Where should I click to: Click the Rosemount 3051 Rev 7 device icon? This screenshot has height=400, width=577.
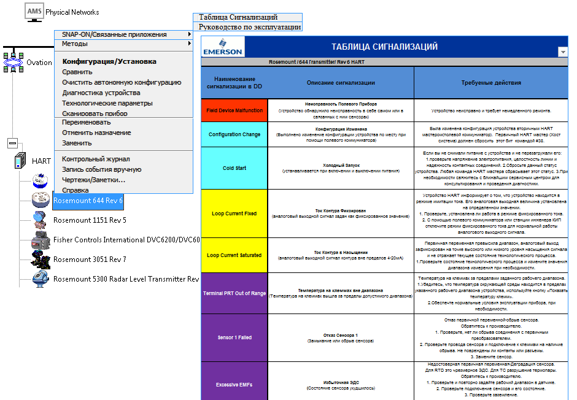41,260
